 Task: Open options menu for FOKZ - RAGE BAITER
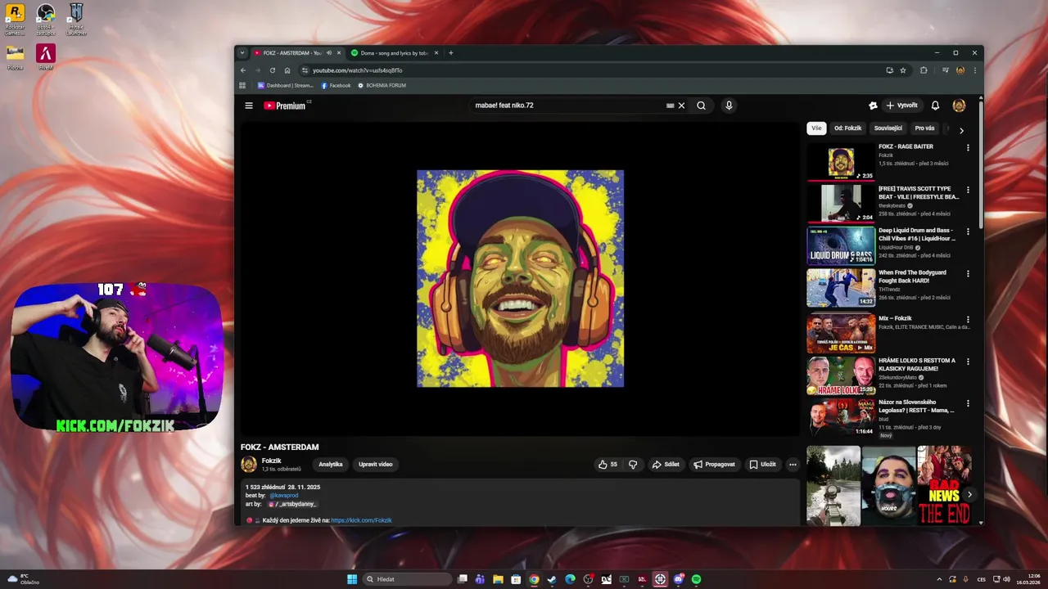(x=968, y=148)
